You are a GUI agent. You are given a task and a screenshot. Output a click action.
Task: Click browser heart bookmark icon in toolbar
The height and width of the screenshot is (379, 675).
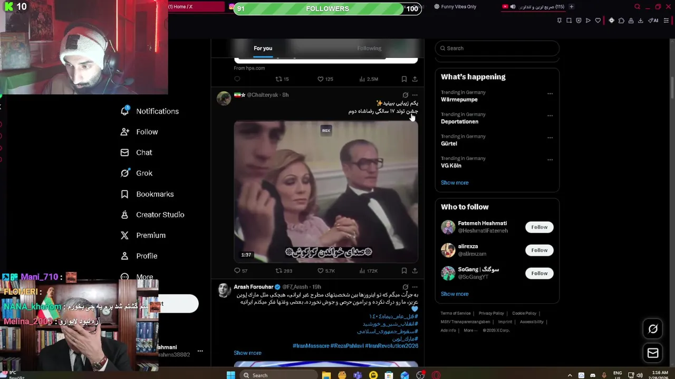(597, 21)
